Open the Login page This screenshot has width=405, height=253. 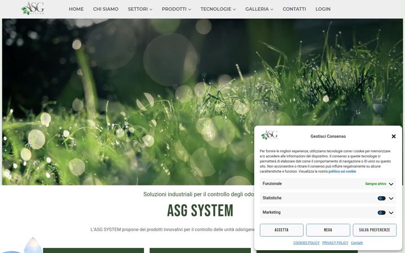323,9
